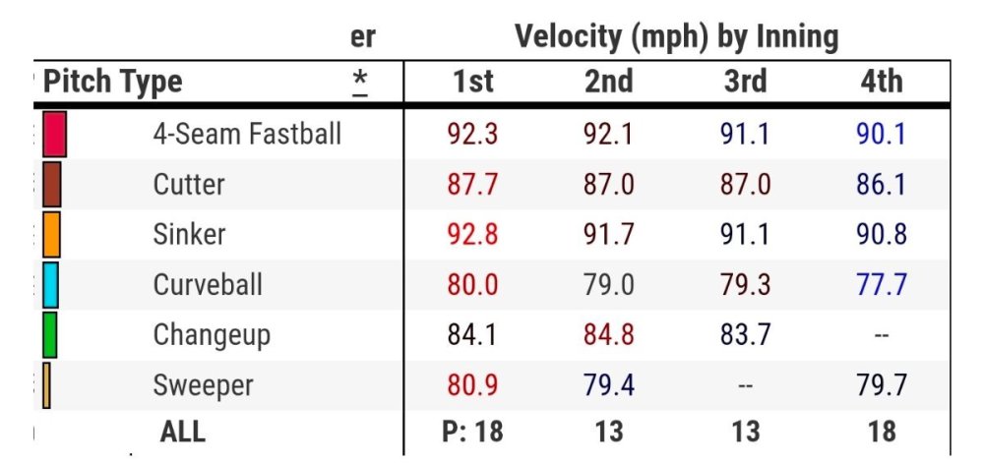Screen dimensions: 984x463
Task: Click the ALL row label
Action: coord(183,432)
